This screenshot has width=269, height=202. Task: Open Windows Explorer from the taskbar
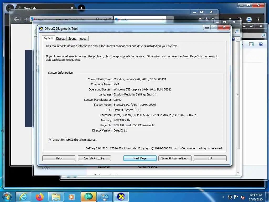pyautogui.click(x=56, y=197)
